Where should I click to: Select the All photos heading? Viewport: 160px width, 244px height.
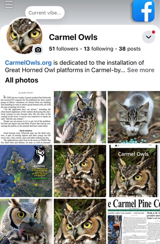pyautogui.click(x=22, y=80)
